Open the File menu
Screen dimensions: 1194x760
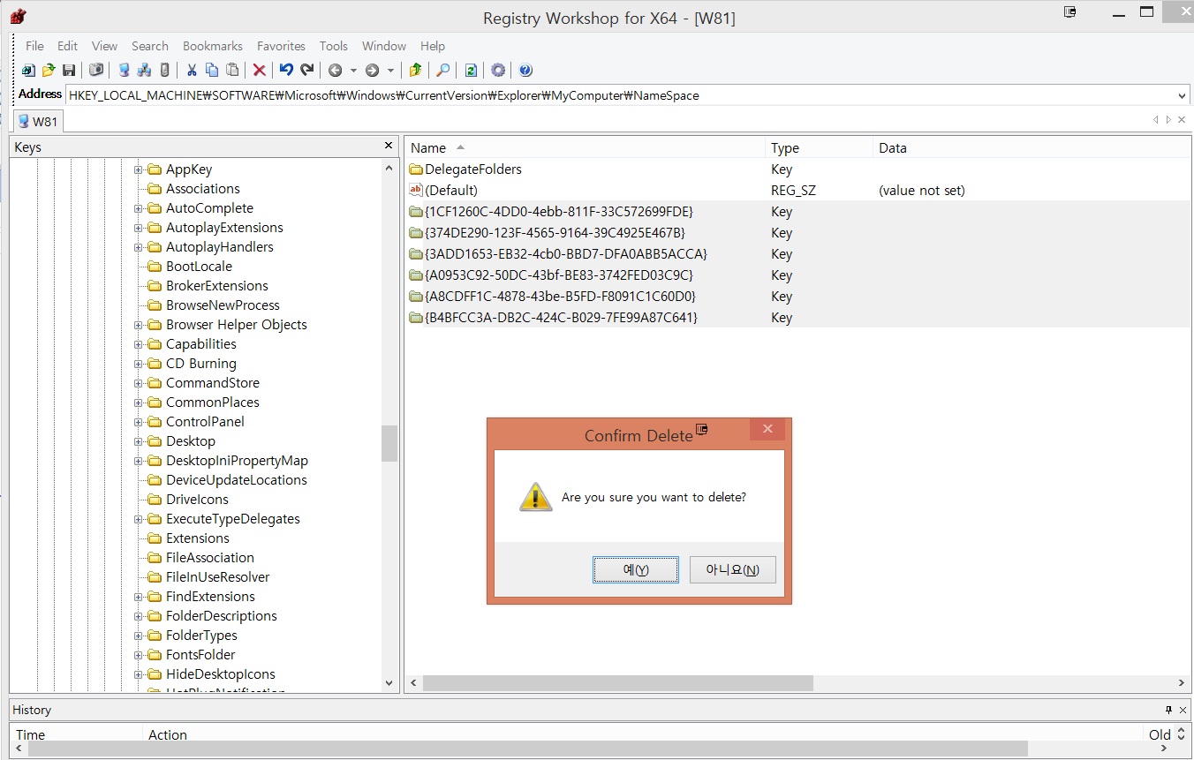point(34,46)
